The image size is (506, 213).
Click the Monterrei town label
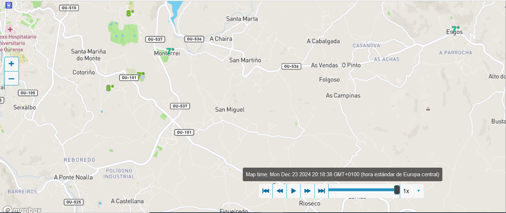coord(167,53)
